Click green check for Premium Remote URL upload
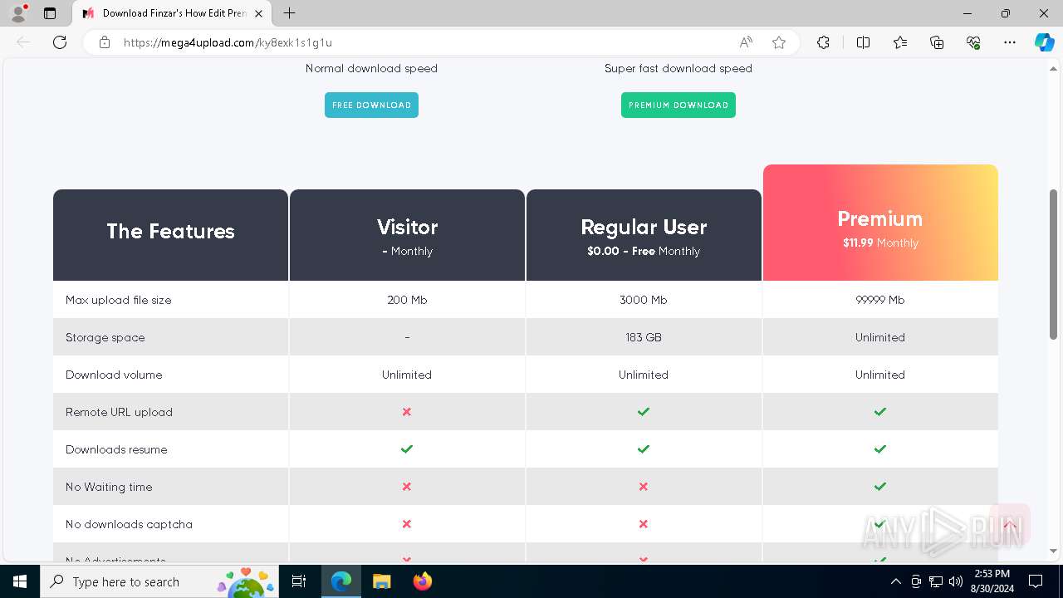 tap(880, 412)
